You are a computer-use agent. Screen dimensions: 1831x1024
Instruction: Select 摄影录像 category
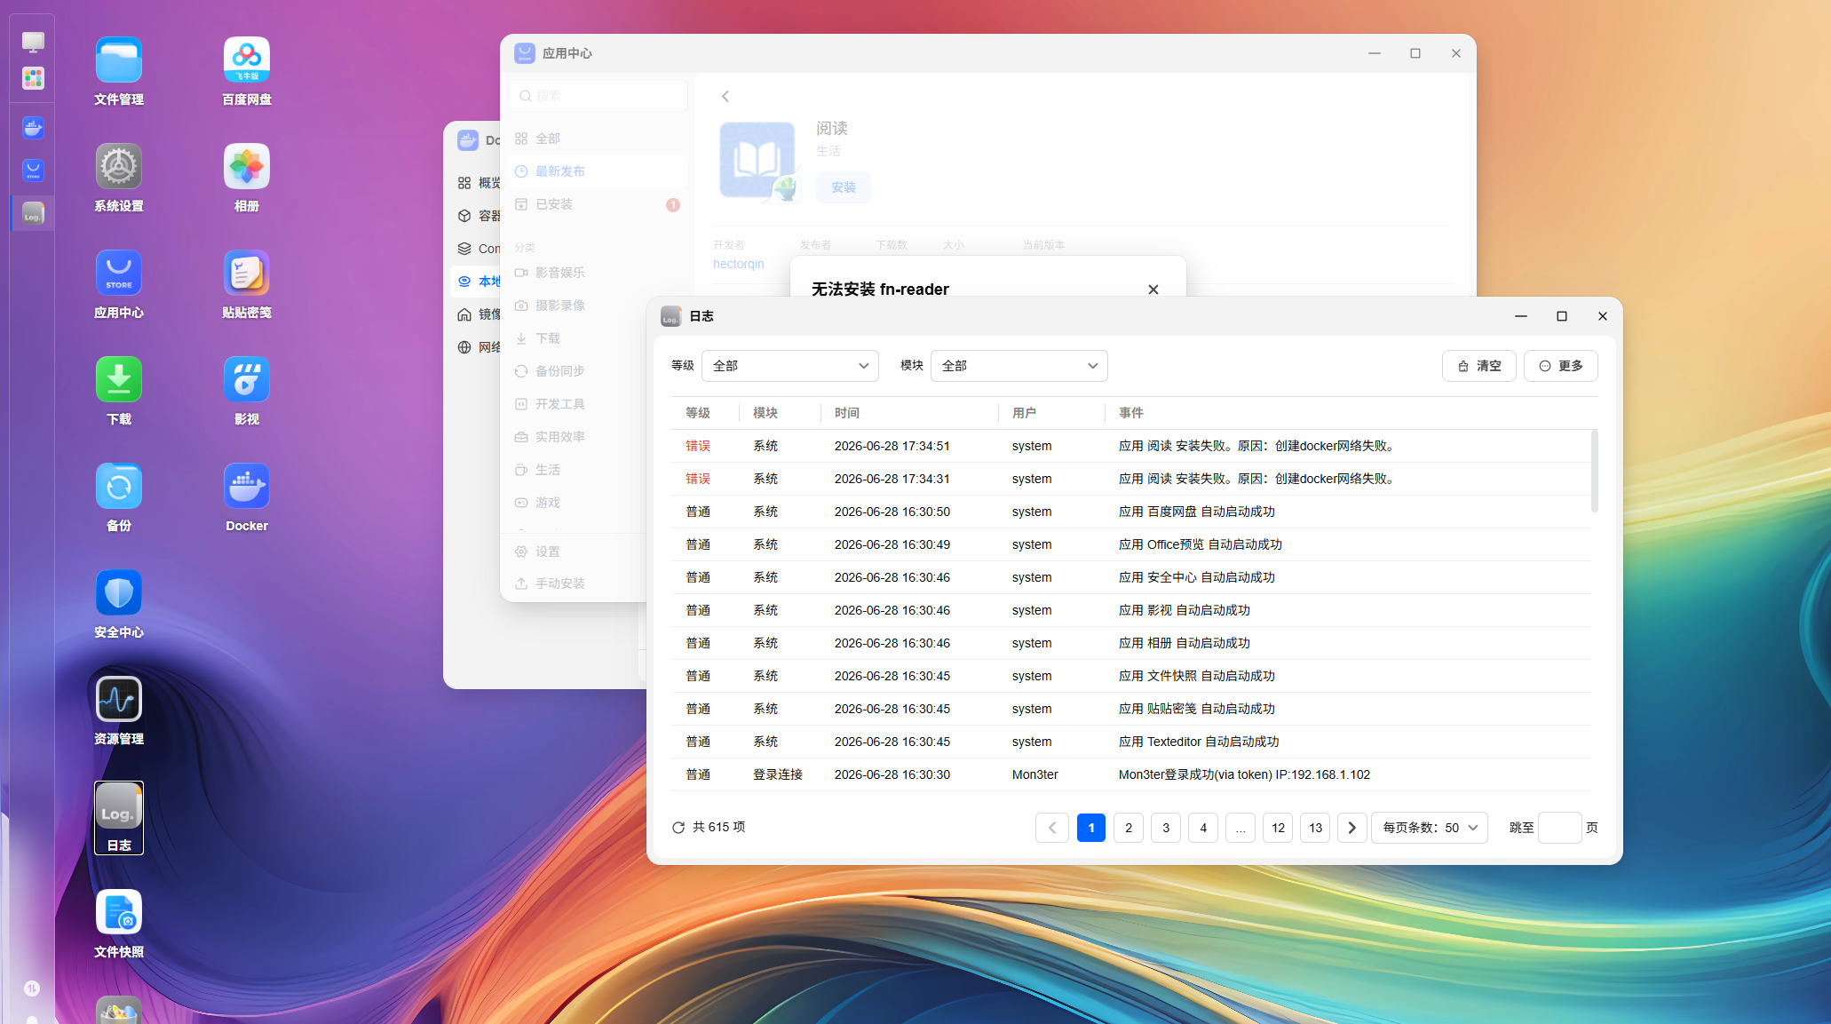[577, 306]
